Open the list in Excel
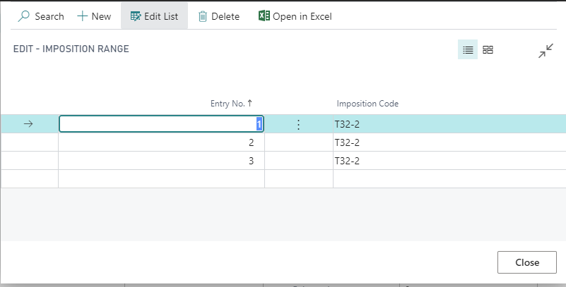This screenshot has height=287, width=566. tap(295, 16)
